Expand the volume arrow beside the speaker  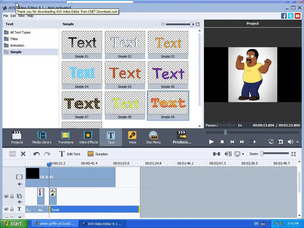click(x=297, y=142)
